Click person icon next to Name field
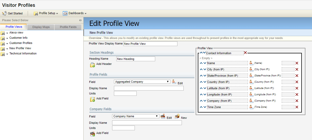 point(251,63)
